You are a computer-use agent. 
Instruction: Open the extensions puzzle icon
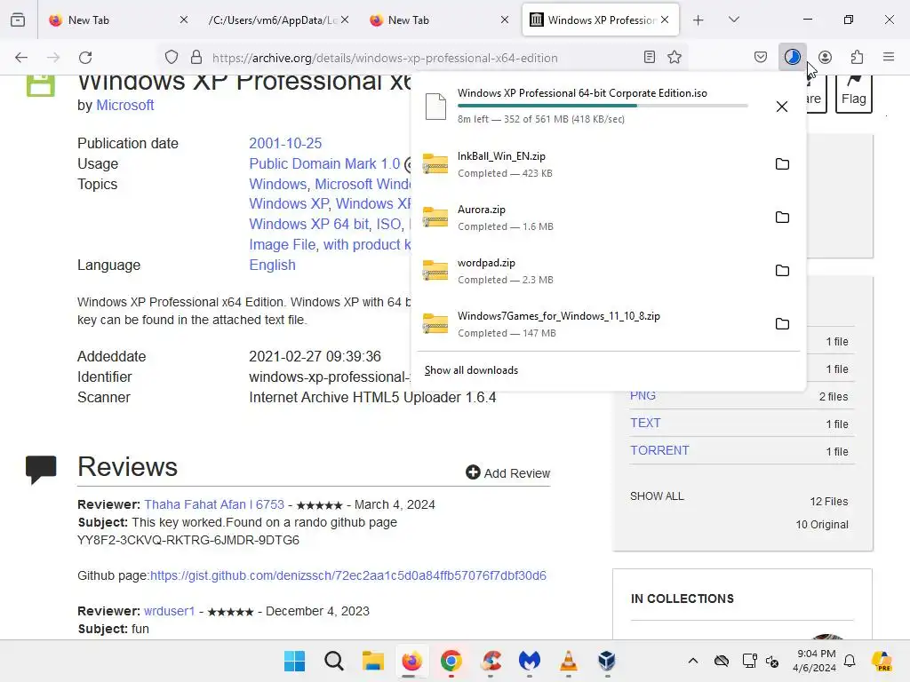pyautogui.click(x=857, y=57)
